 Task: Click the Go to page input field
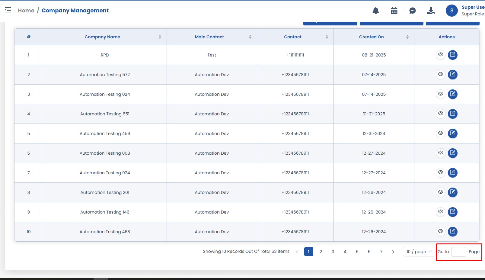pyautogui.click(x=458, y=252)
